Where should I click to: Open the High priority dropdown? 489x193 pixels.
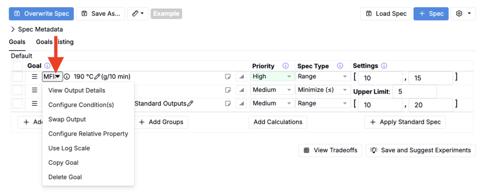click(272, 76)
